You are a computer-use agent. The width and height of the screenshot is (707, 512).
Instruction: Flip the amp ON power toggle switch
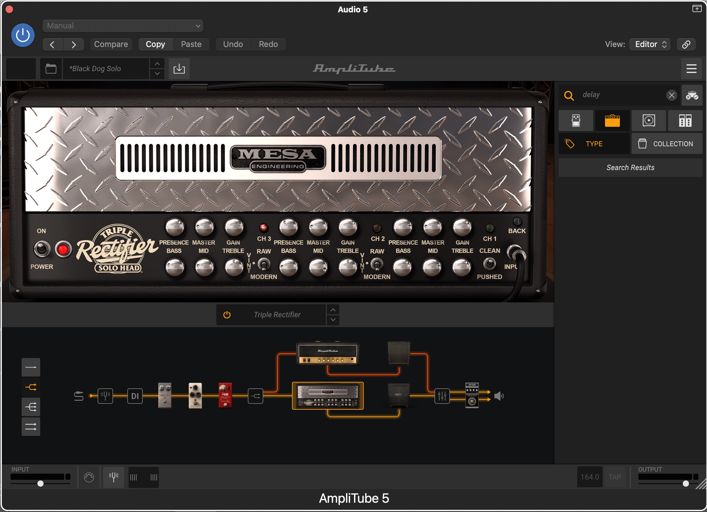[42, 249]
